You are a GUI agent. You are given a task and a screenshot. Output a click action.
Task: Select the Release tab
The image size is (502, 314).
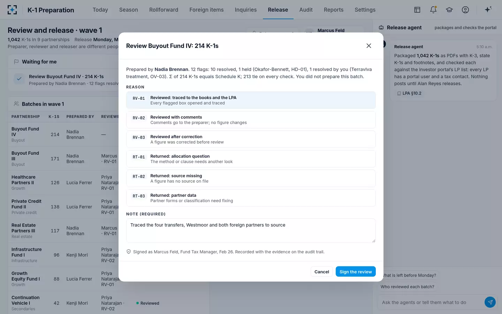coord(278,10)
